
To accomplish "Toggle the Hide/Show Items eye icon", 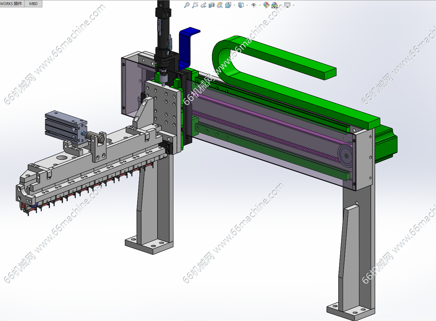I will click(x=254, y=5).
